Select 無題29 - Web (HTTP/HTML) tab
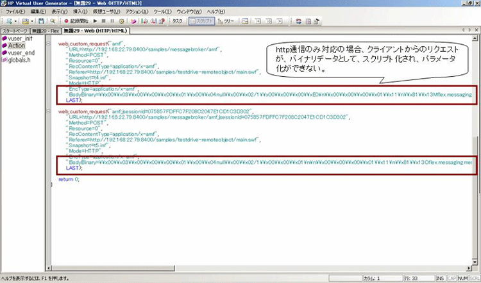The image size is (481, 283). tap(96, 31)
